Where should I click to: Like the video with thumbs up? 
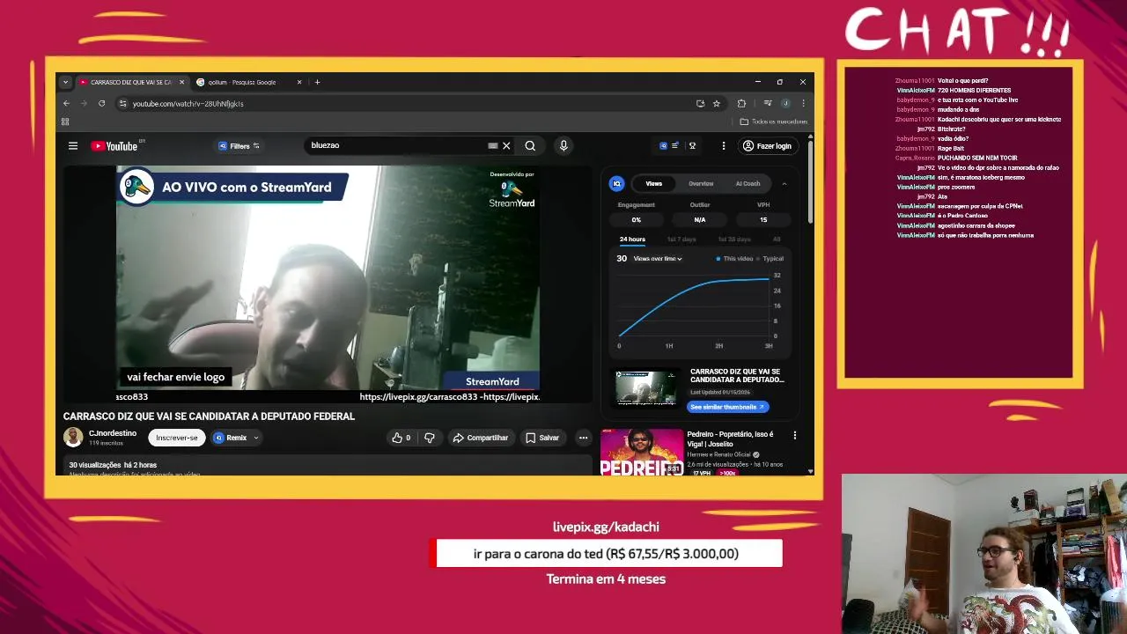(x=401, y=438)
